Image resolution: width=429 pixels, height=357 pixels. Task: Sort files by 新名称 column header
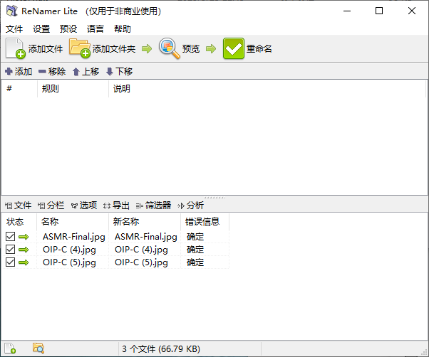pos(145,221)
